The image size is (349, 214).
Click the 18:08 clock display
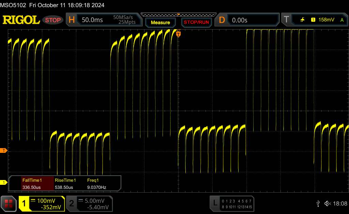tap(340, 203)
